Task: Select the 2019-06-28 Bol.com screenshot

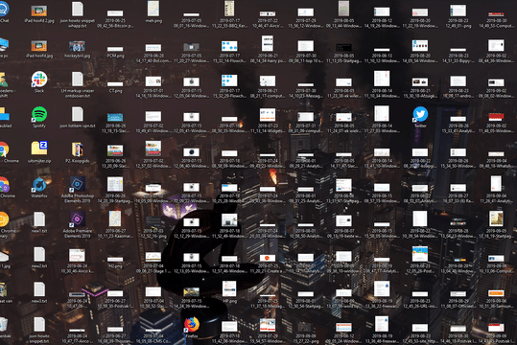Action: pos(153,53)
